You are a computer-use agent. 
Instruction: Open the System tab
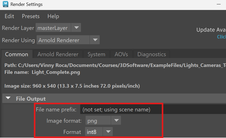(x=96, y=54)
